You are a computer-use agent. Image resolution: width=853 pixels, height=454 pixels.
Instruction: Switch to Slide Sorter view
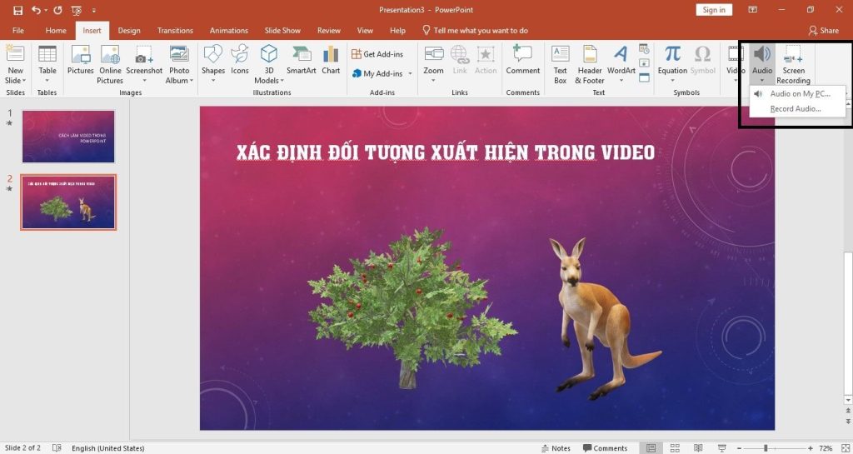(675, 448)
